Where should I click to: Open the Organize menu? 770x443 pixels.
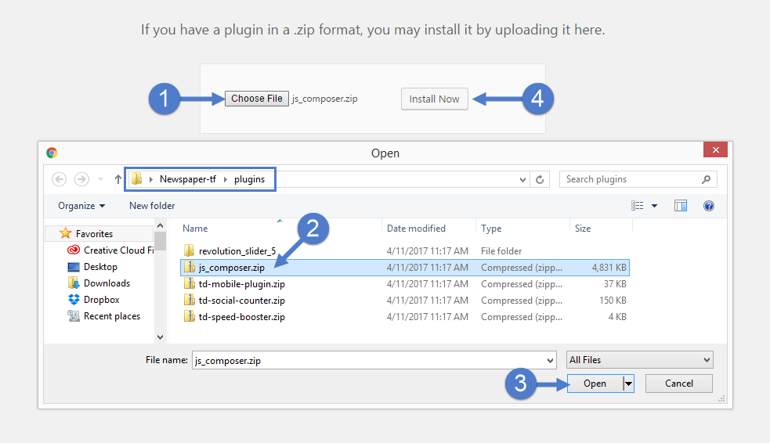[x=81, y=206]
